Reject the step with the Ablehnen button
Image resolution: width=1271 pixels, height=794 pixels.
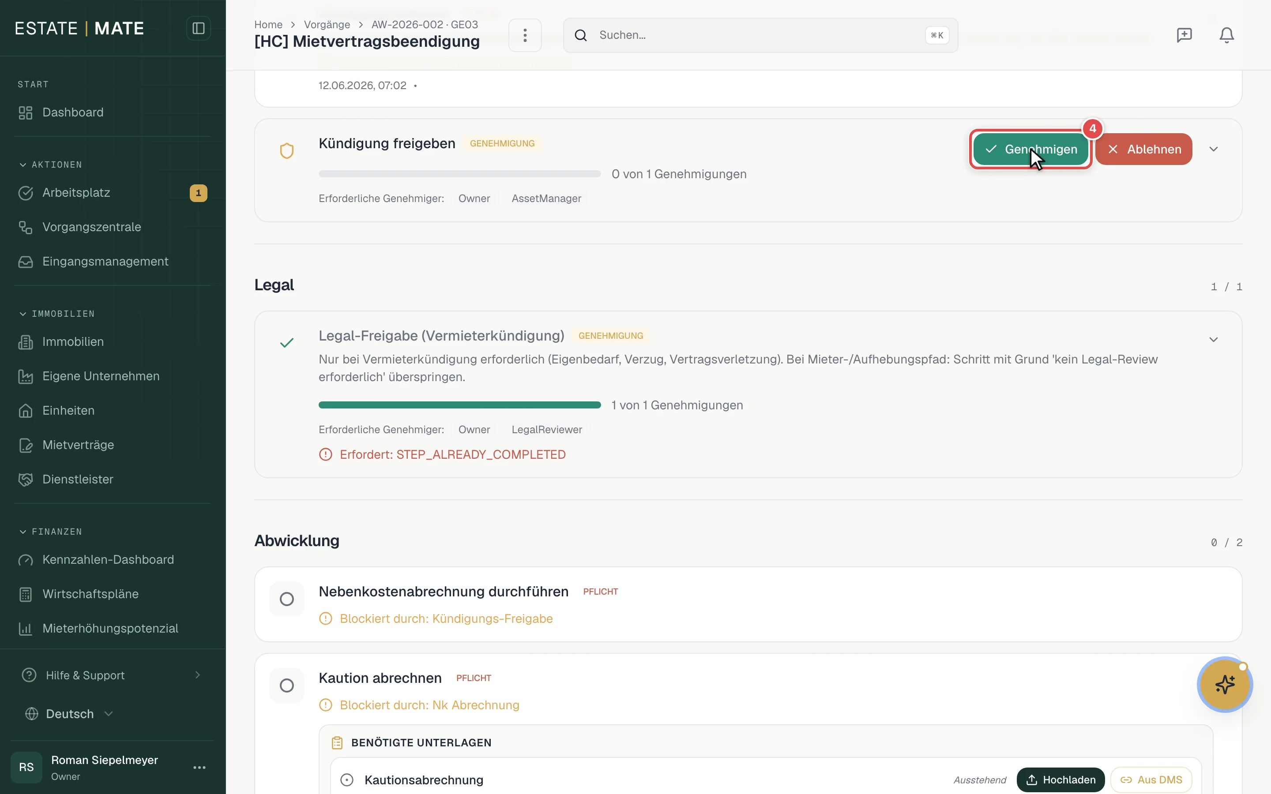(1144, 149)
